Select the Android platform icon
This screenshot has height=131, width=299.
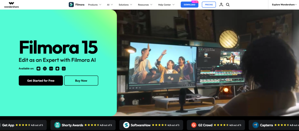point(57,69)
